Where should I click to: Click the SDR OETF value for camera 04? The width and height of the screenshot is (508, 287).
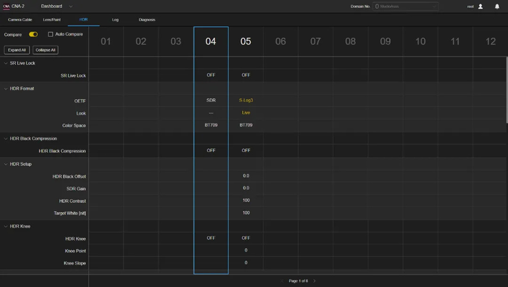(x=211, y=100)
